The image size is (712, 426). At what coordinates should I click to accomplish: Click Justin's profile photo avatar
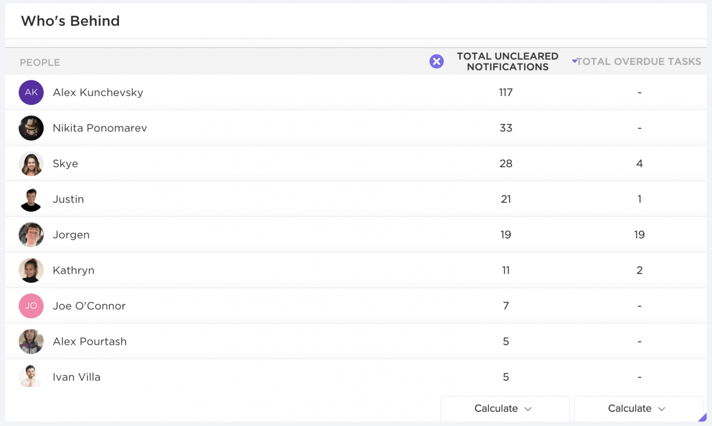[x=31, y=199]
